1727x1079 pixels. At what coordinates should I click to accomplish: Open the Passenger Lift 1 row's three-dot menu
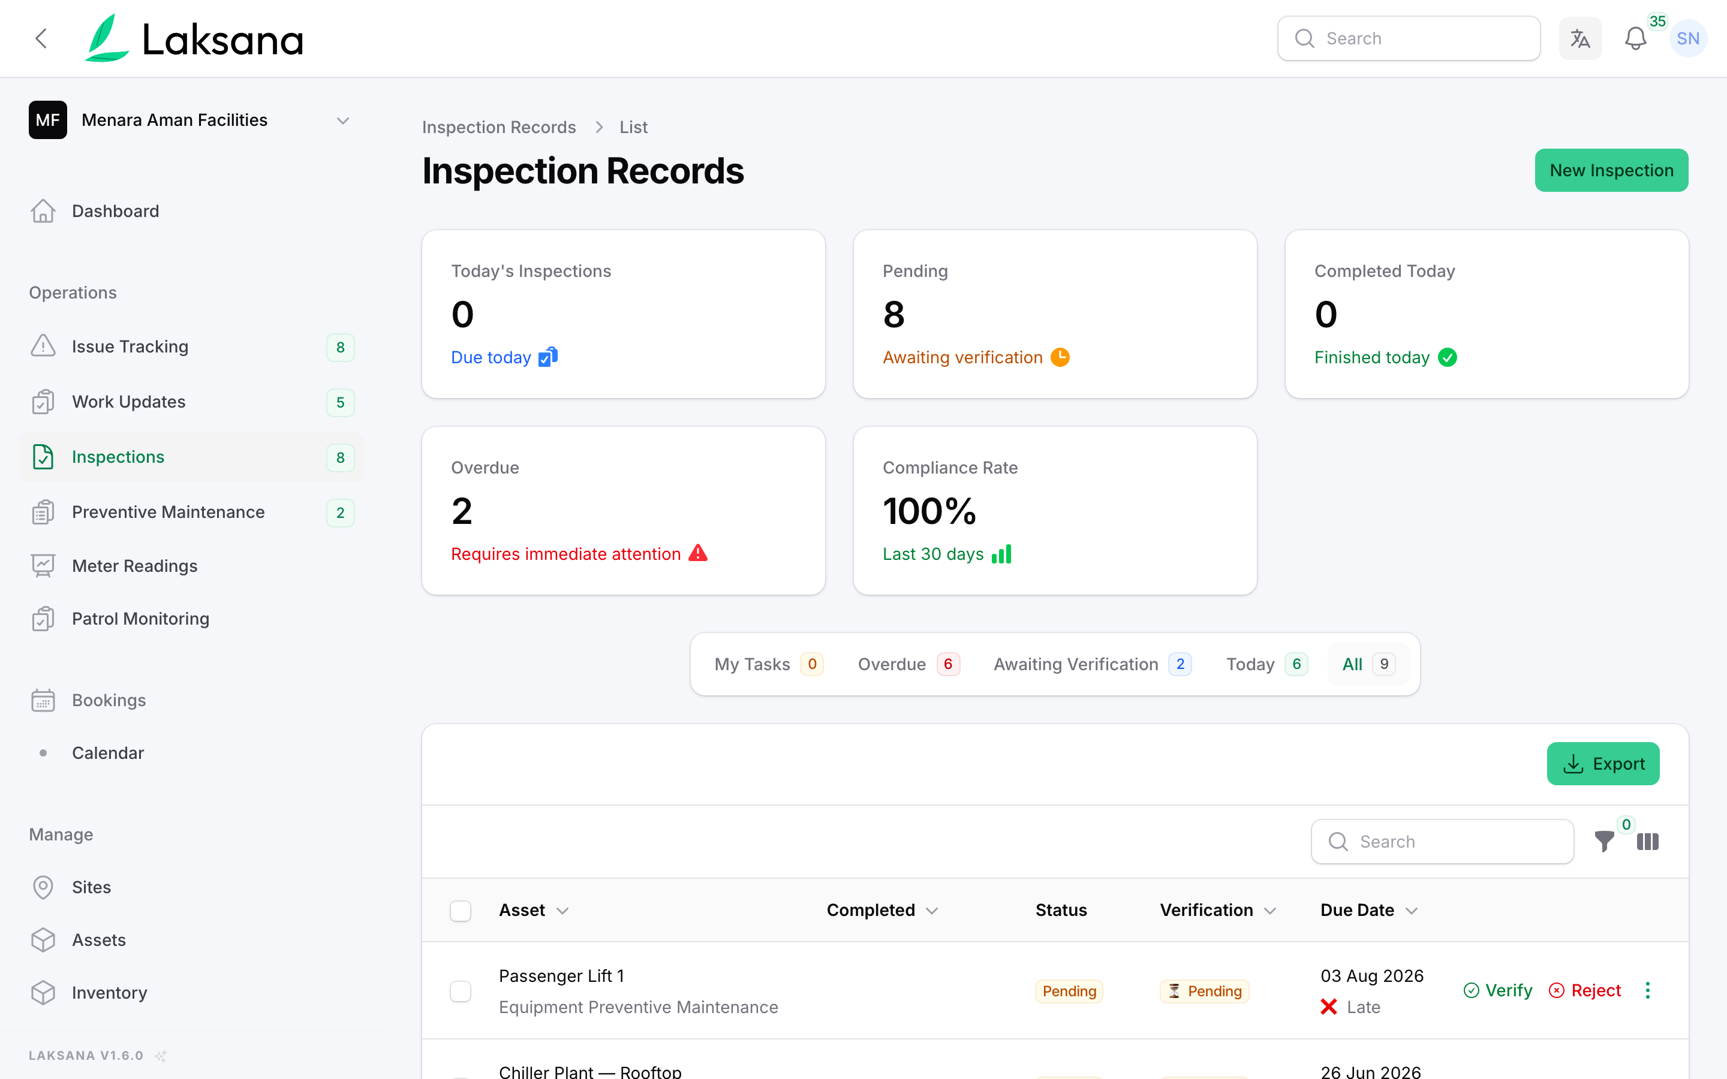pyautogui.click(x=1648, y=990)
